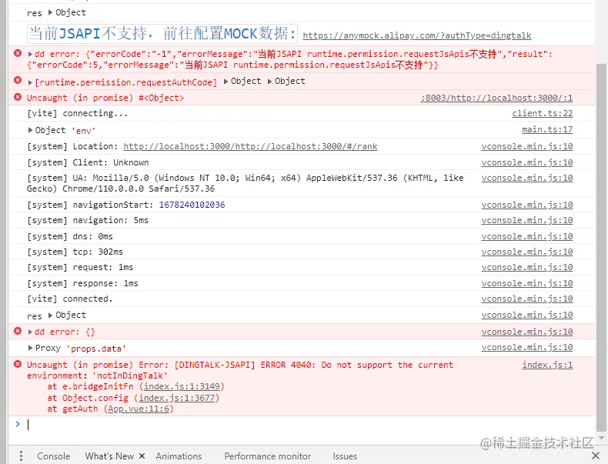Image resolution: width=608 pixels, height=464 pixels.
Task: Select the '[system] tcp: 302ms' text
Action: coord(75,252)
